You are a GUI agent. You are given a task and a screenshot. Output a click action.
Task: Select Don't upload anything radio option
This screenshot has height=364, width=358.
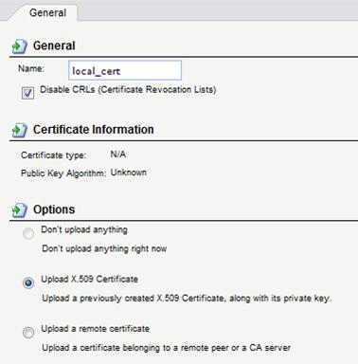pos(28,234)
